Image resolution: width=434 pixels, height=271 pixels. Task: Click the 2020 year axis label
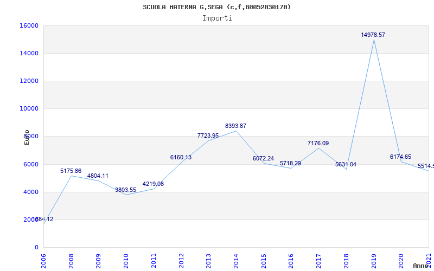pos(401,261)
